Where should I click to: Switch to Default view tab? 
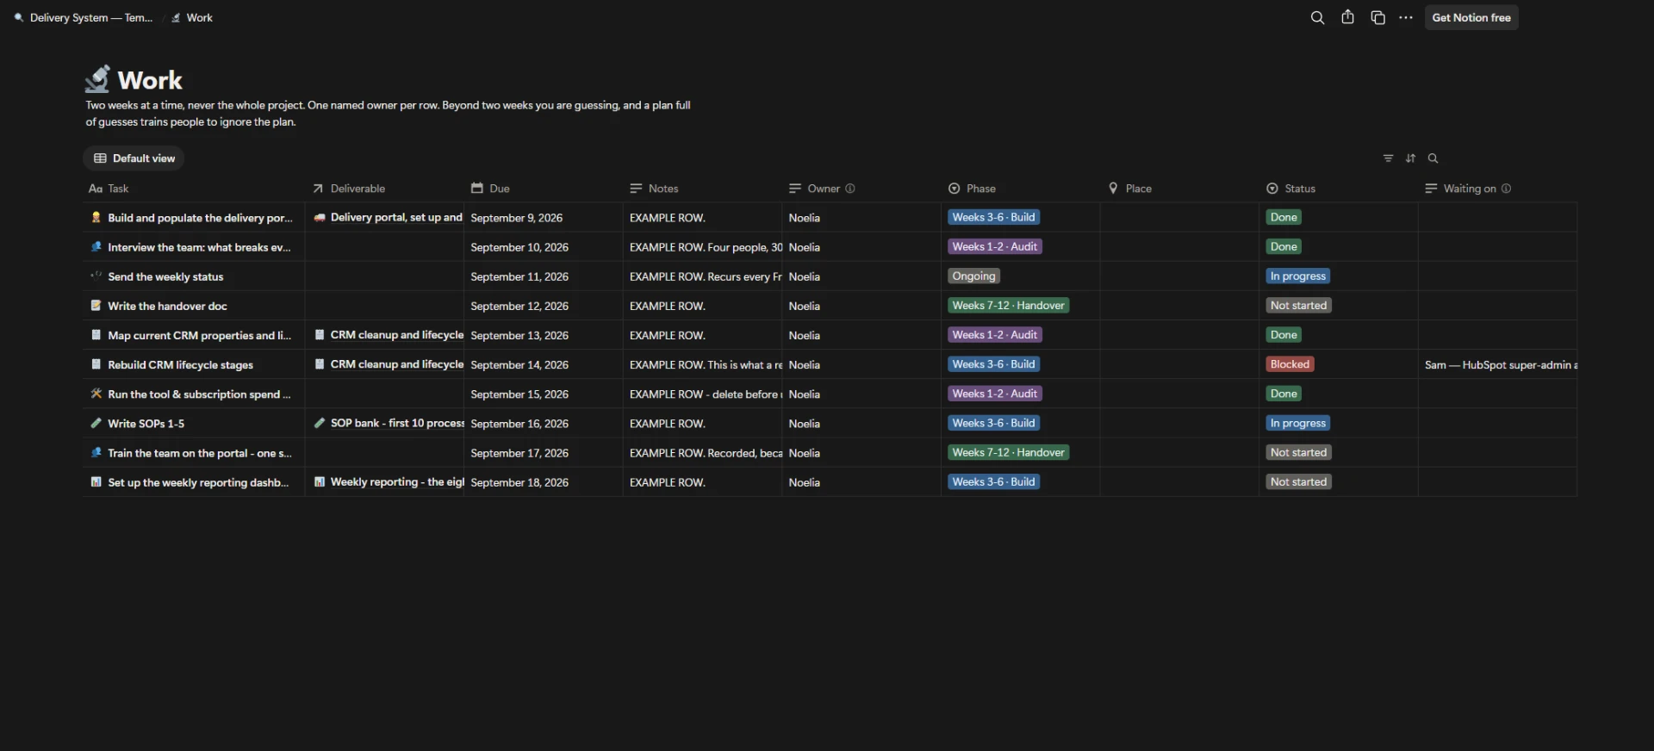(x=134, y=158)
